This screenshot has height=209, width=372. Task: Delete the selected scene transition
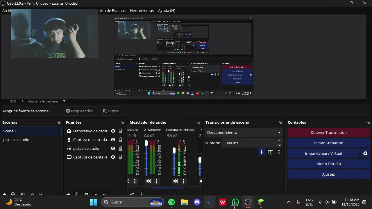(x=271, y=152)
